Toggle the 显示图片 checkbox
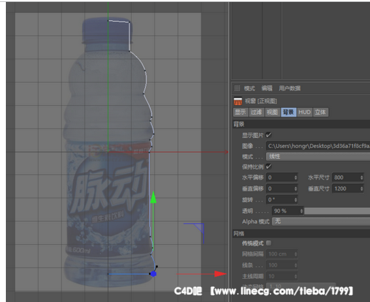This screenshot has width=370, height=302. point(269,135)
